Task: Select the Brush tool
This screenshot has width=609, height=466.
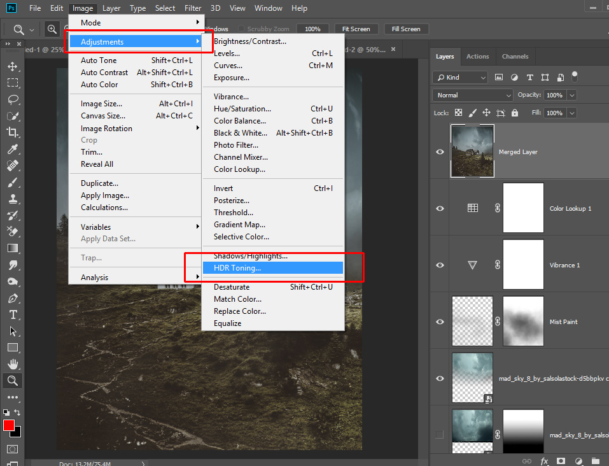Action: [x=13, y=182]
